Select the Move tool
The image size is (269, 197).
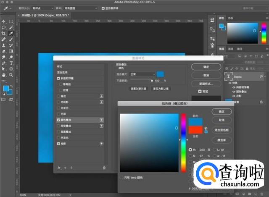pos(3,21)
